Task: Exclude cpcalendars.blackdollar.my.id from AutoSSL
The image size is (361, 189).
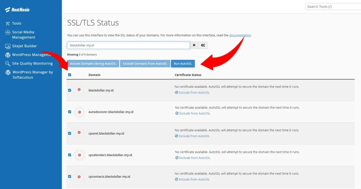Action: click(x=193, y=158)
